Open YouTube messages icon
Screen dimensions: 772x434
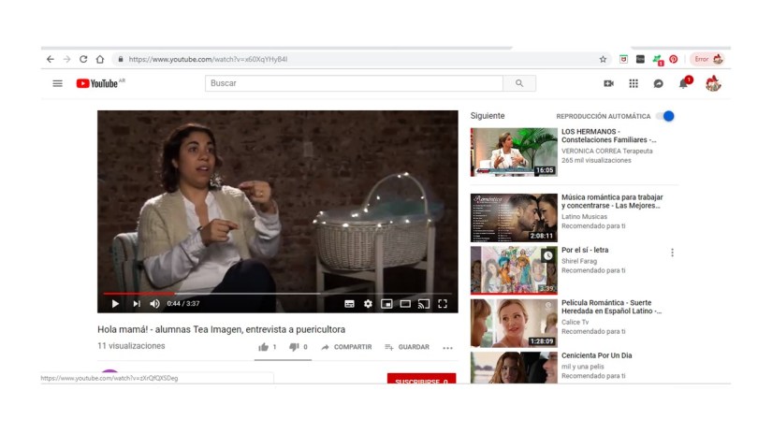(x=658, y=83)
